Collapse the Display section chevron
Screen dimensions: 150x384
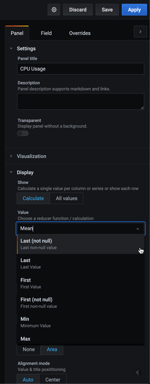pos(11,172)
